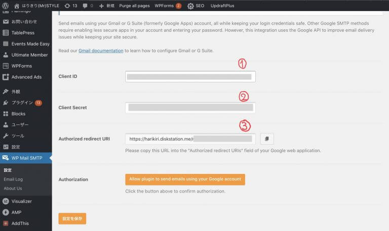Click Allow plugin to send emails button
The image size is (389, 231).
pyautogui.click(x=185, y=179)
